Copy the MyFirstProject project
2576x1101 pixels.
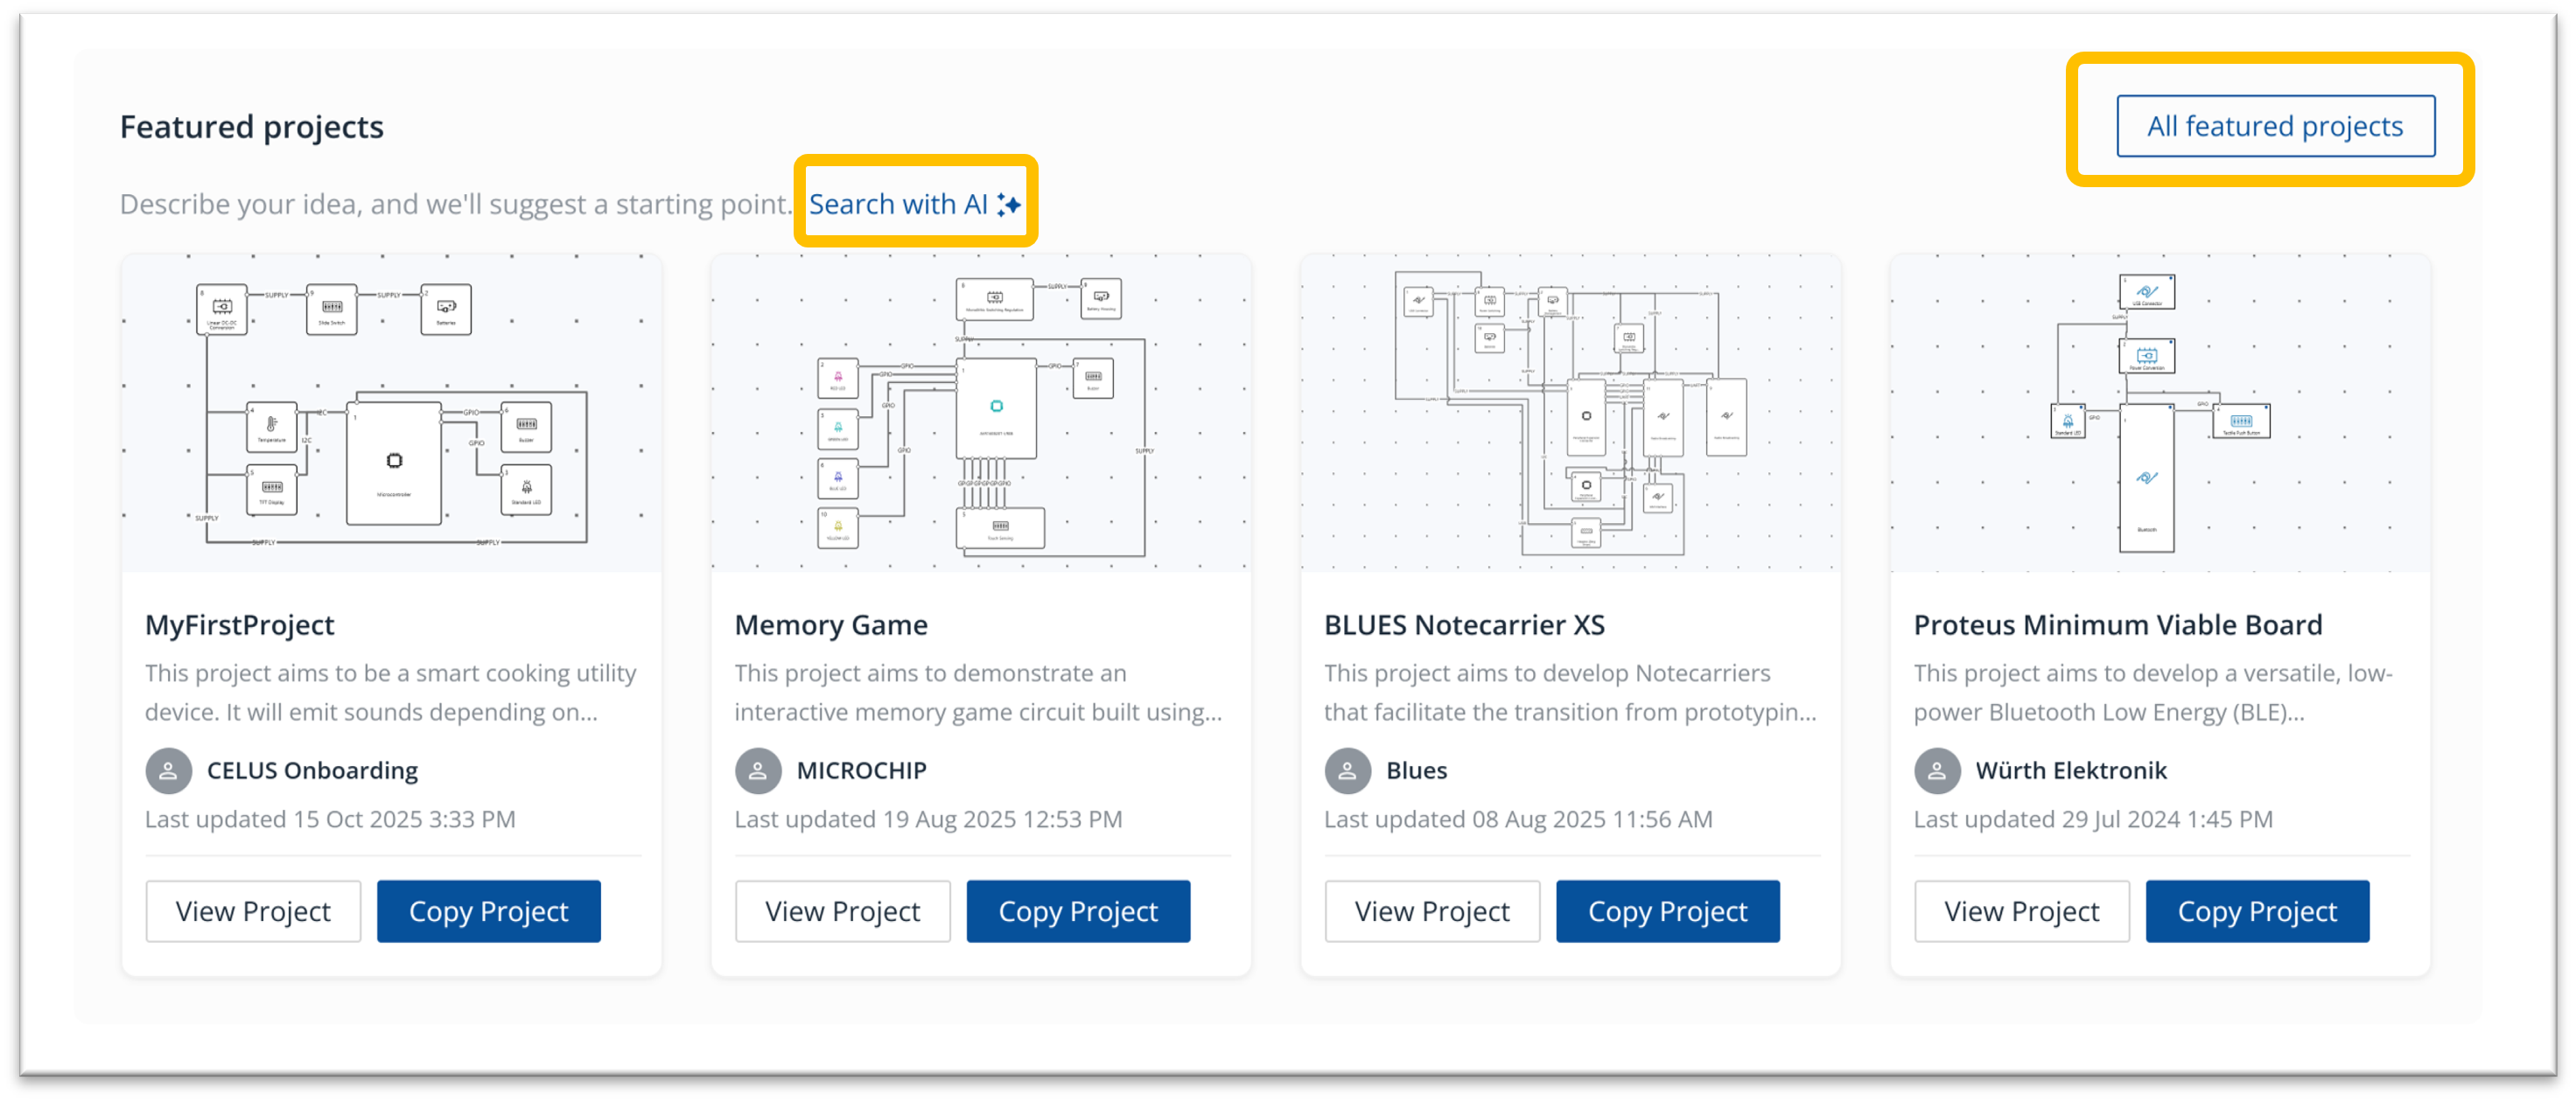pos(488,911)
